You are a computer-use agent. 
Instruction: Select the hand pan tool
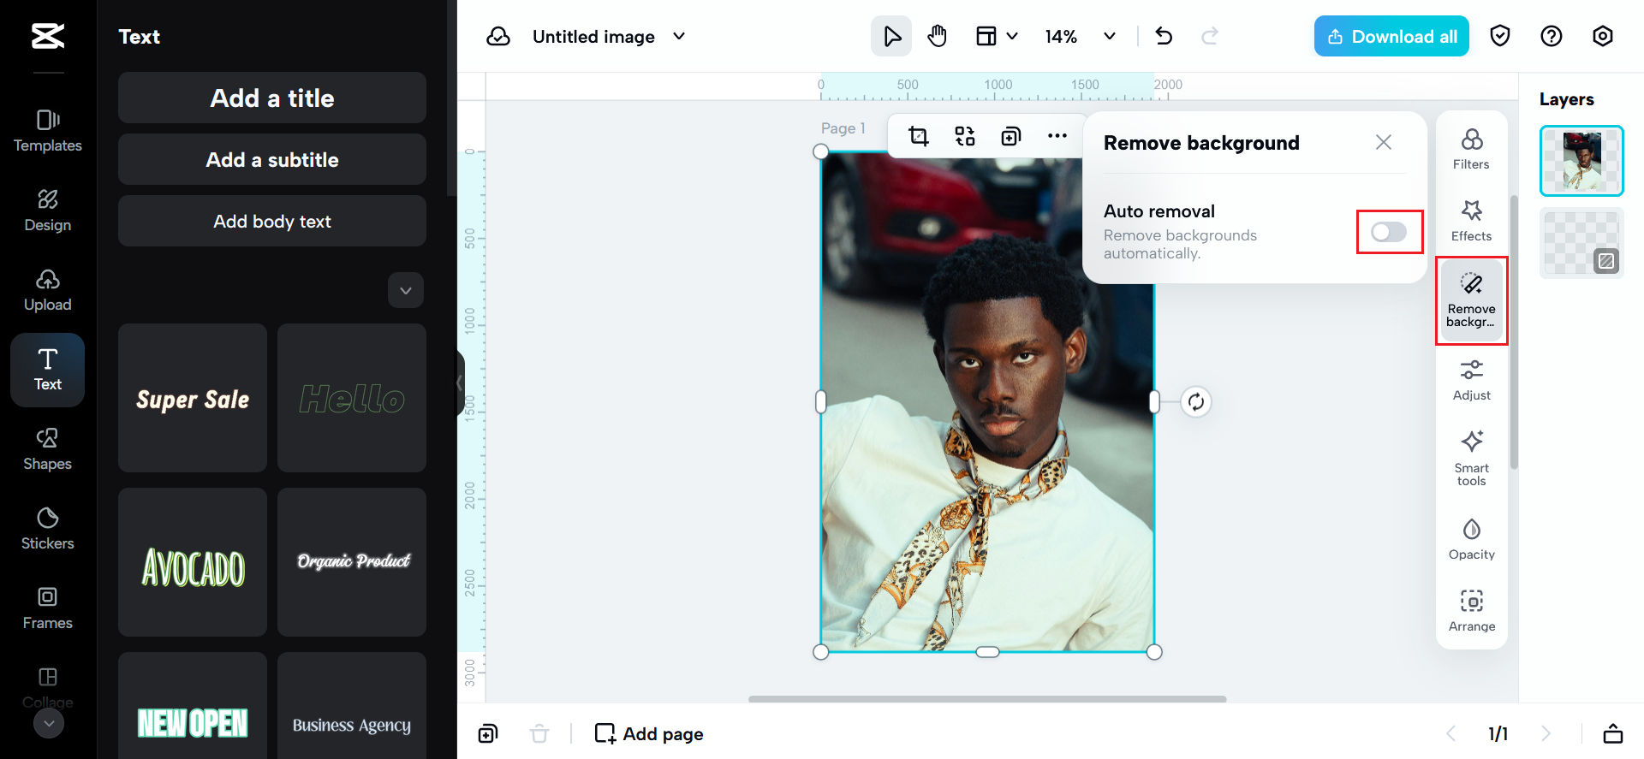click(x=938, y=36)
